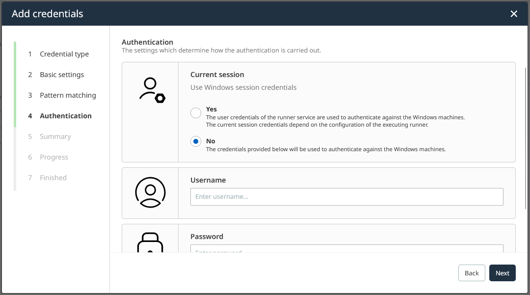
Task: Click the wizard step progress bar
Action: 15,116
